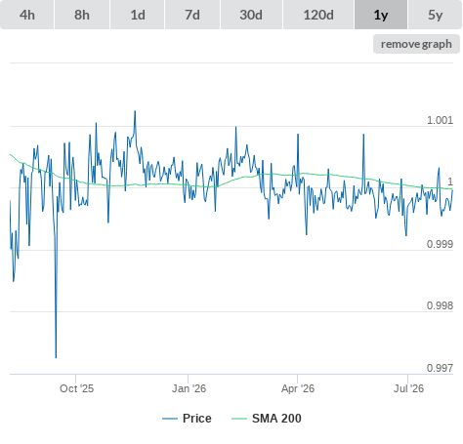The height and width of the screenshot is (444, 463).
Task: Click the Apr '26 axis tick label
Action: pos(298,388)
